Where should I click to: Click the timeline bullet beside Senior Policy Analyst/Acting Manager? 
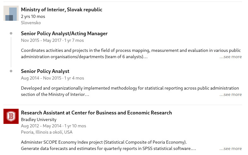tap(11, 33)
